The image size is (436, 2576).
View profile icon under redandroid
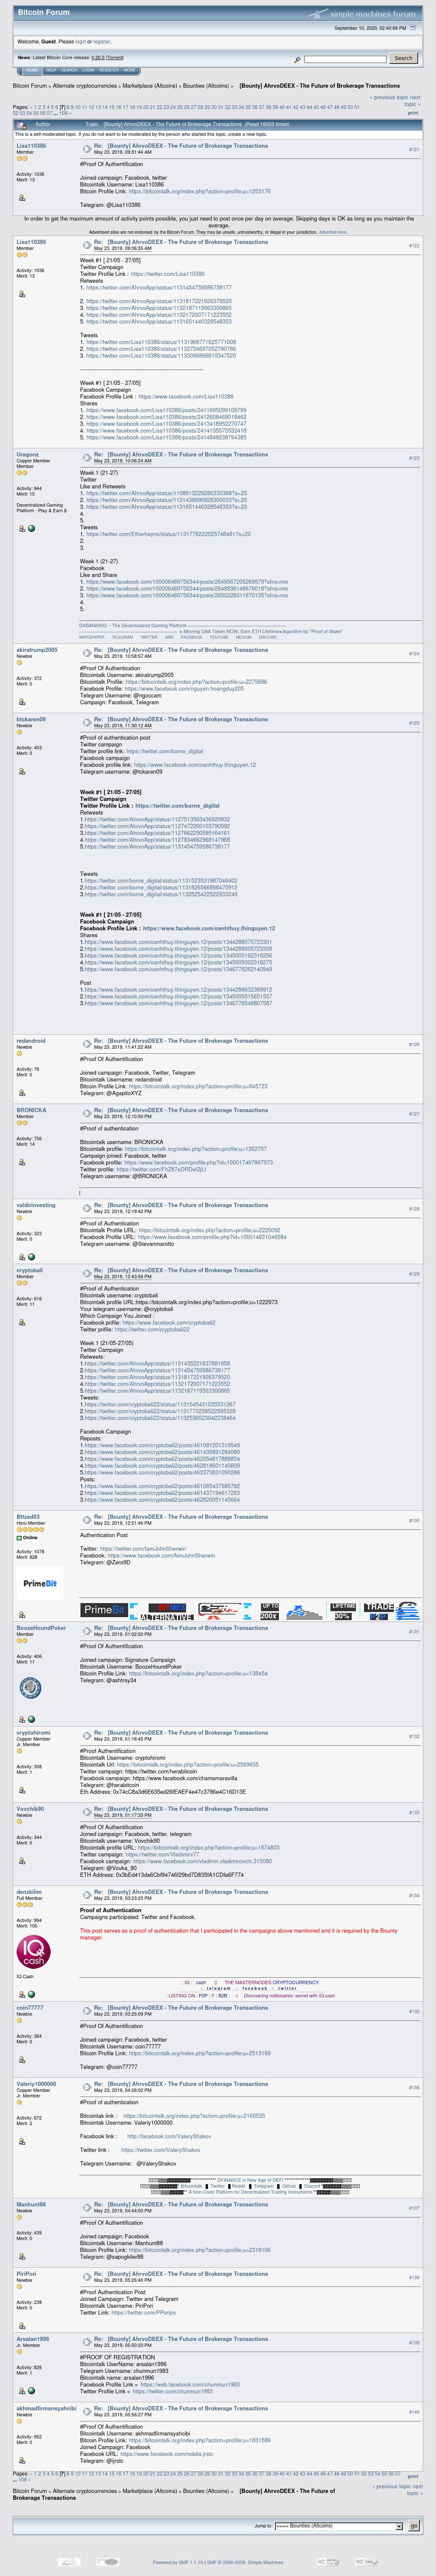[22, 1093]
